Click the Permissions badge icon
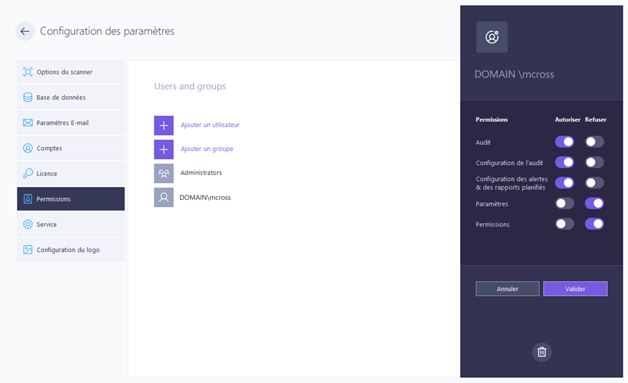 [28, 199]
